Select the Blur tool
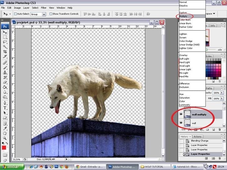 5,92
